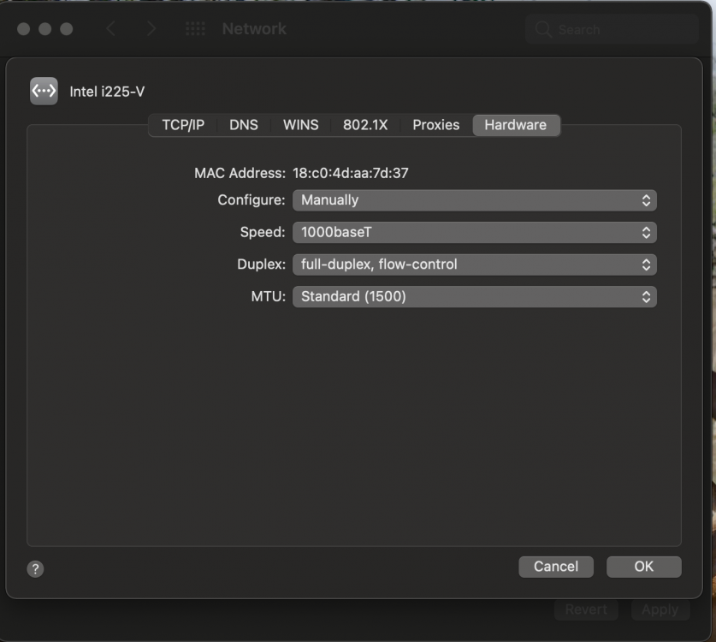The height and width of the screenshot is (642, 716).
Task: Click the zoom window button
Action: 66,29
